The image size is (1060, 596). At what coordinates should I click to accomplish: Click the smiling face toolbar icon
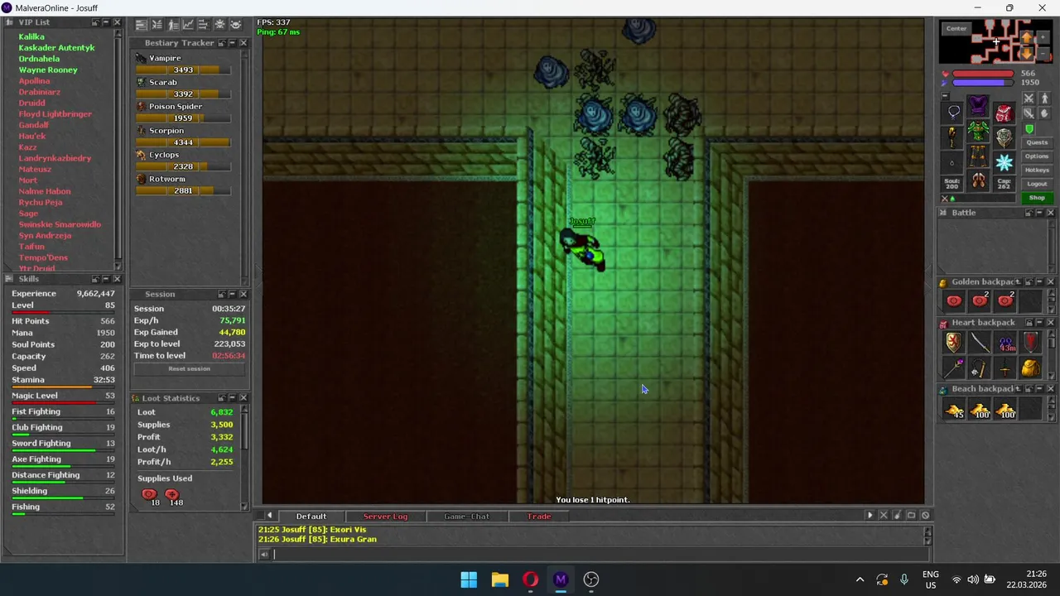click(236, 25)
